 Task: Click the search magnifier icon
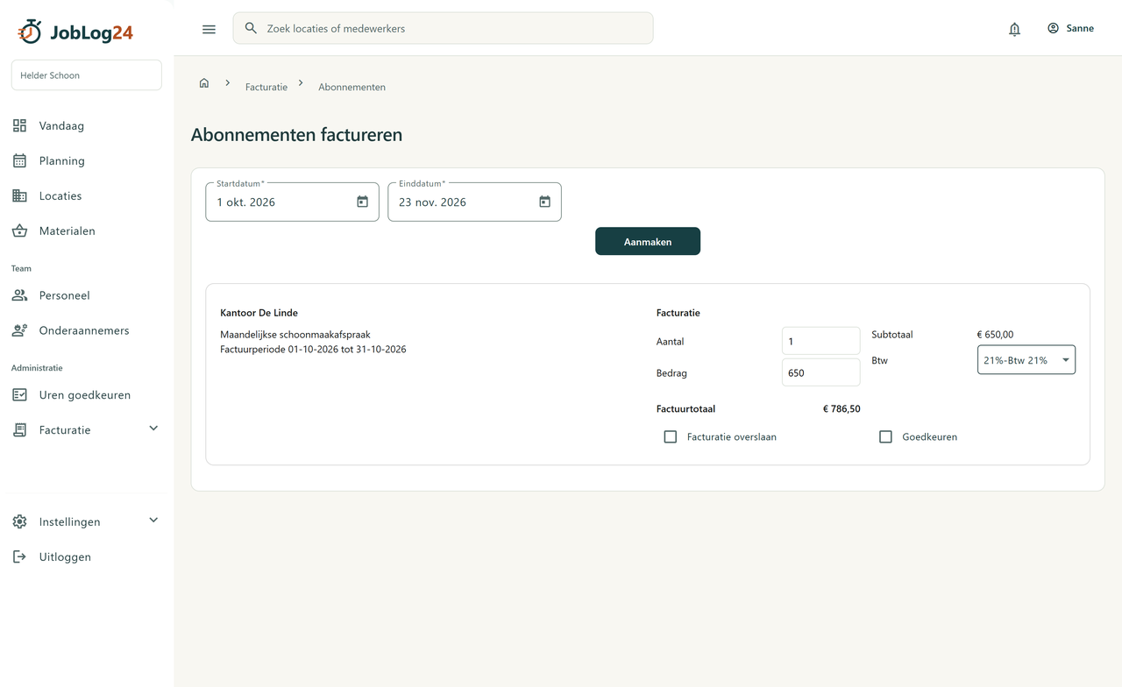pyautogui.click(x=251, y=28)
